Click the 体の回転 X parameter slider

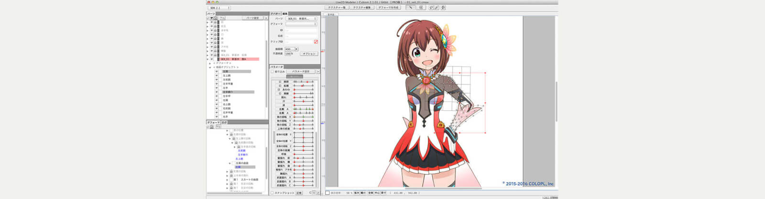[304, 117]
